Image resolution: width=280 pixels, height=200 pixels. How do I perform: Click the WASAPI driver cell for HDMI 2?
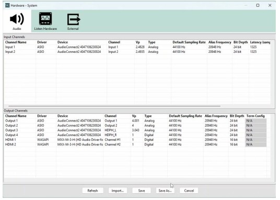pyautogui.click(x=43, y=145)
